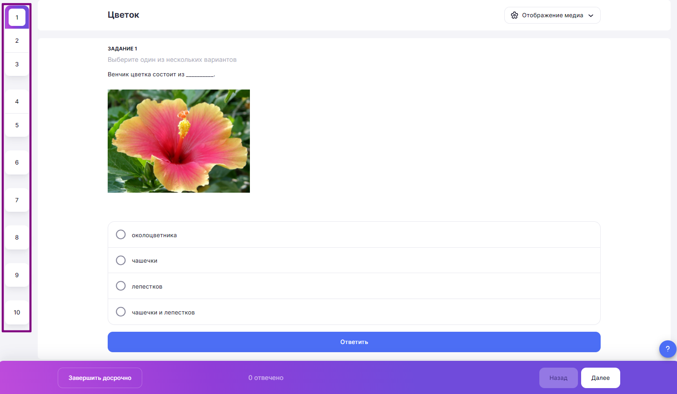Jump to question 9 in sidebar
Image resolution: width=677 pixels, height=394 pixels.
(17, 275)
